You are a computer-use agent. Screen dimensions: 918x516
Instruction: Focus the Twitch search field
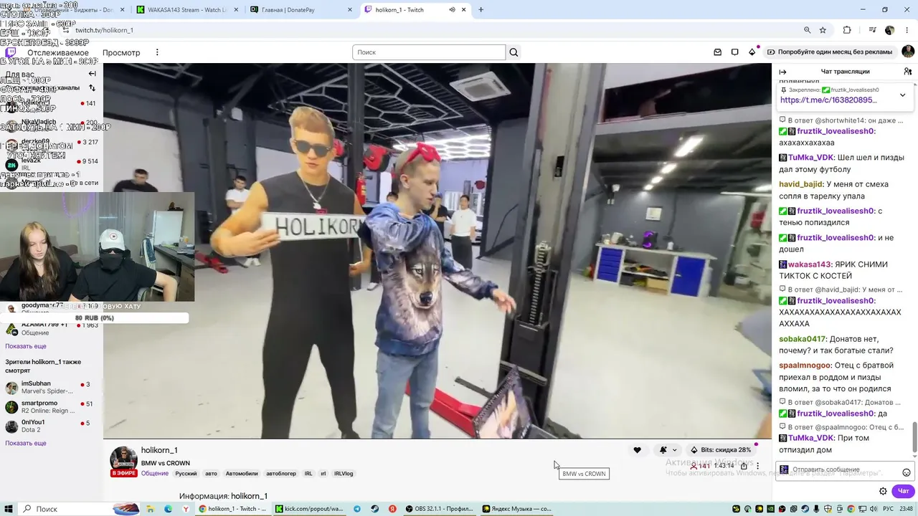tap(429, 52)
